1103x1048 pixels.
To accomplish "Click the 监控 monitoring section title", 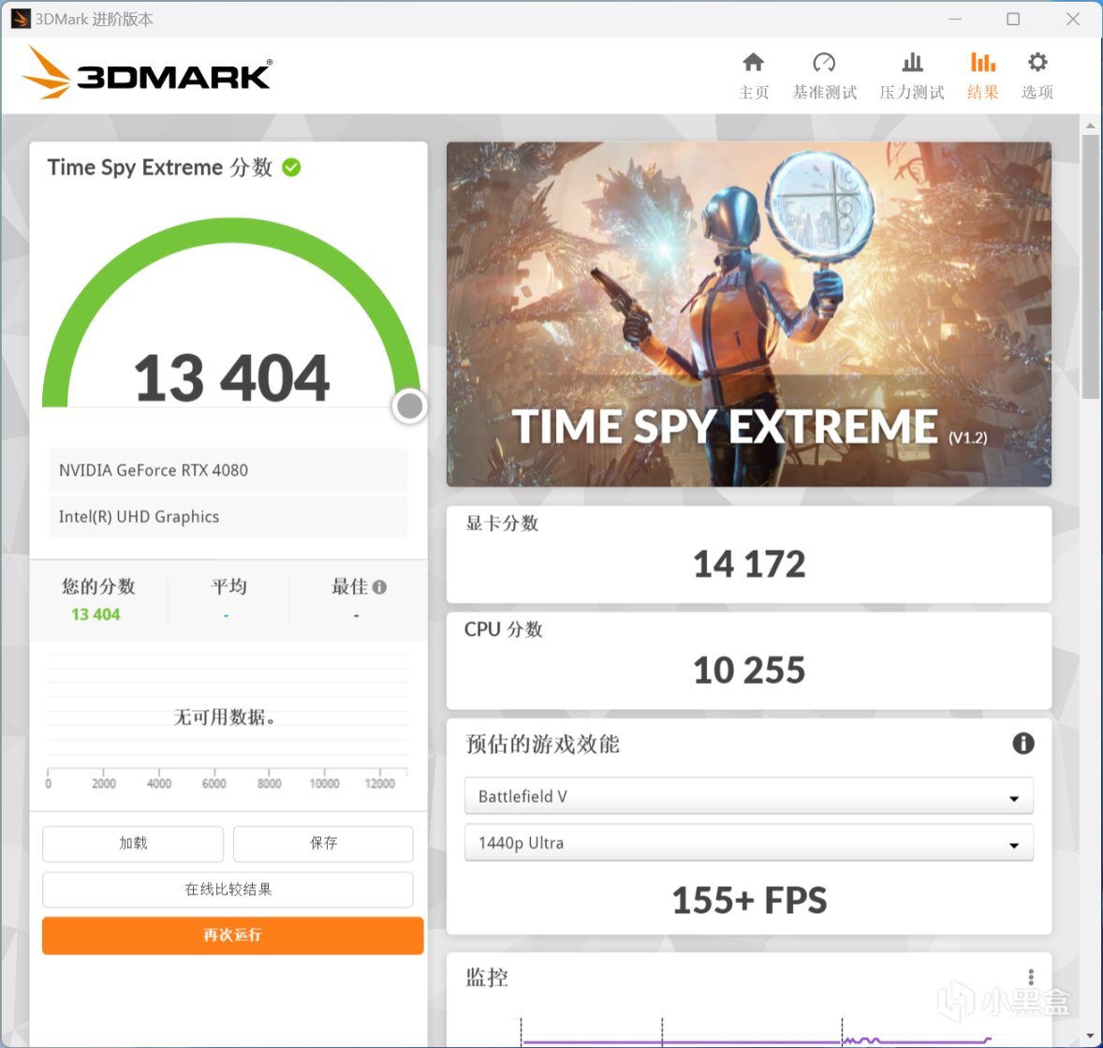I will click(486, 977).
